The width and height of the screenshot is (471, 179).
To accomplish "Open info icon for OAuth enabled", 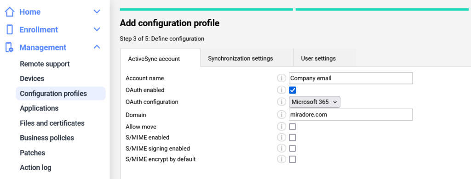I will [x=281, y=90].
